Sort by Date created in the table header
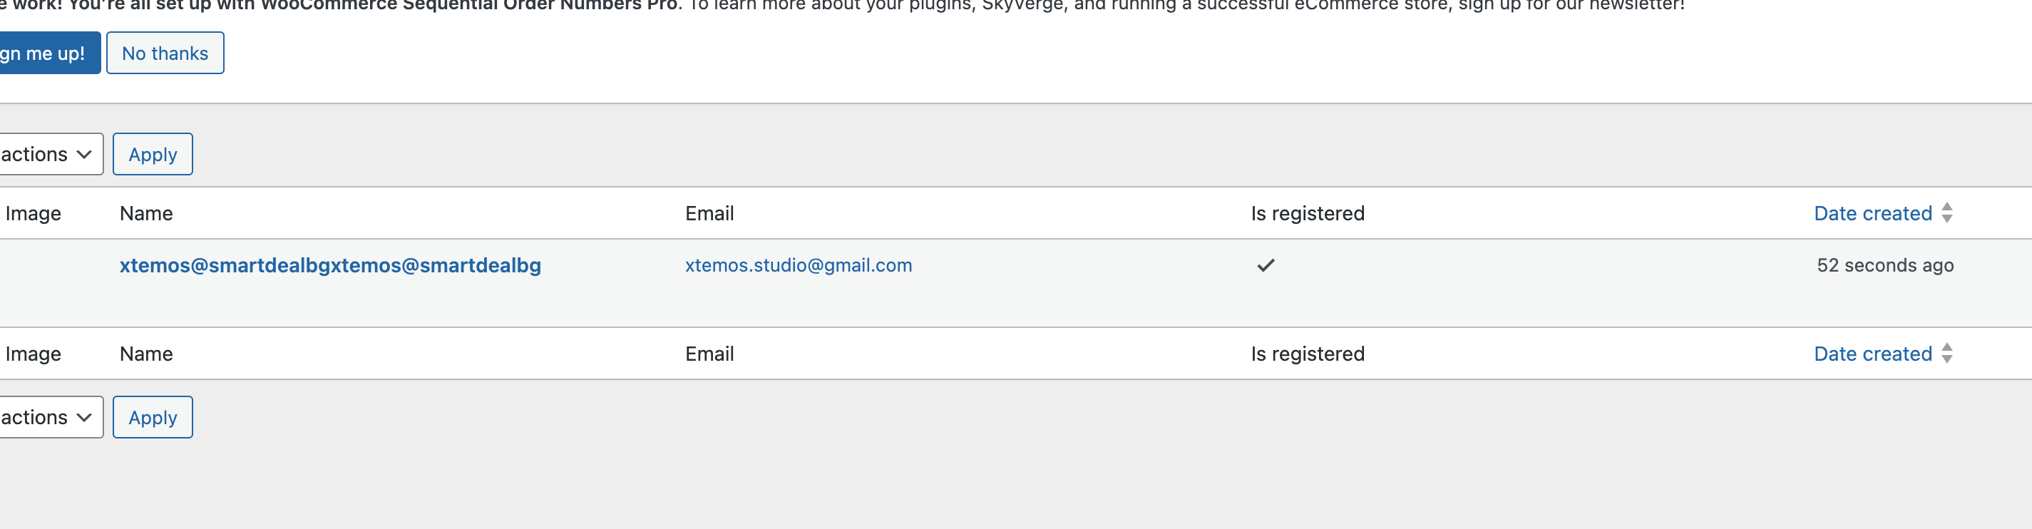 (1872, 214)
